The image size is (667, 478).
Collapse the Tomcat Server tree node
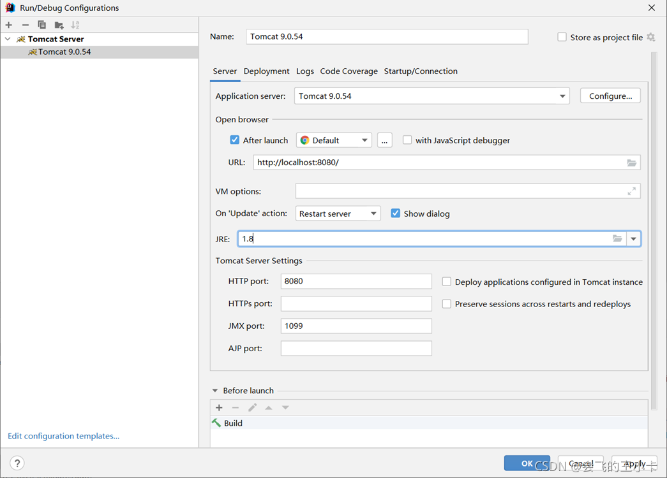pos(8,39)
